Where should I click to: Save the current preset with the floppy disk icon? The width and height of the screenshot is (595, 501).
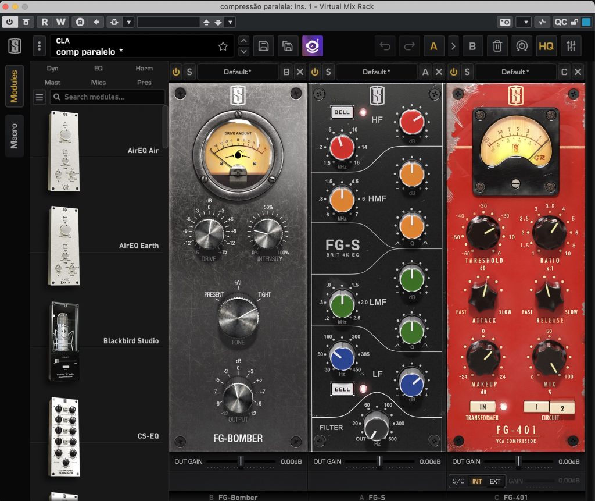[x=263, y=47]
